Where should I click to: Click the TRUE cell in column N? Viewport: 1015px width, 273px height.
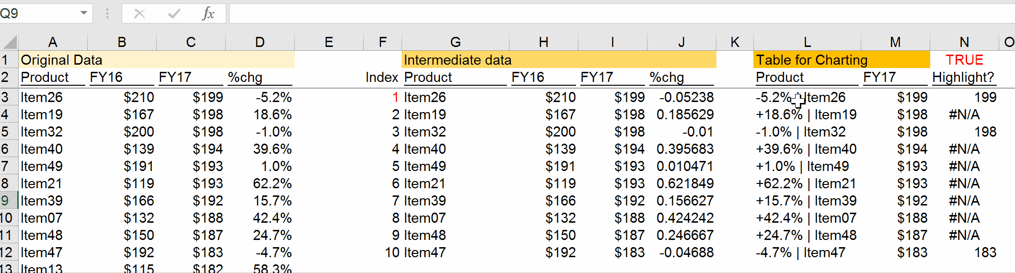pyautogui.click(x=964, y=60)
